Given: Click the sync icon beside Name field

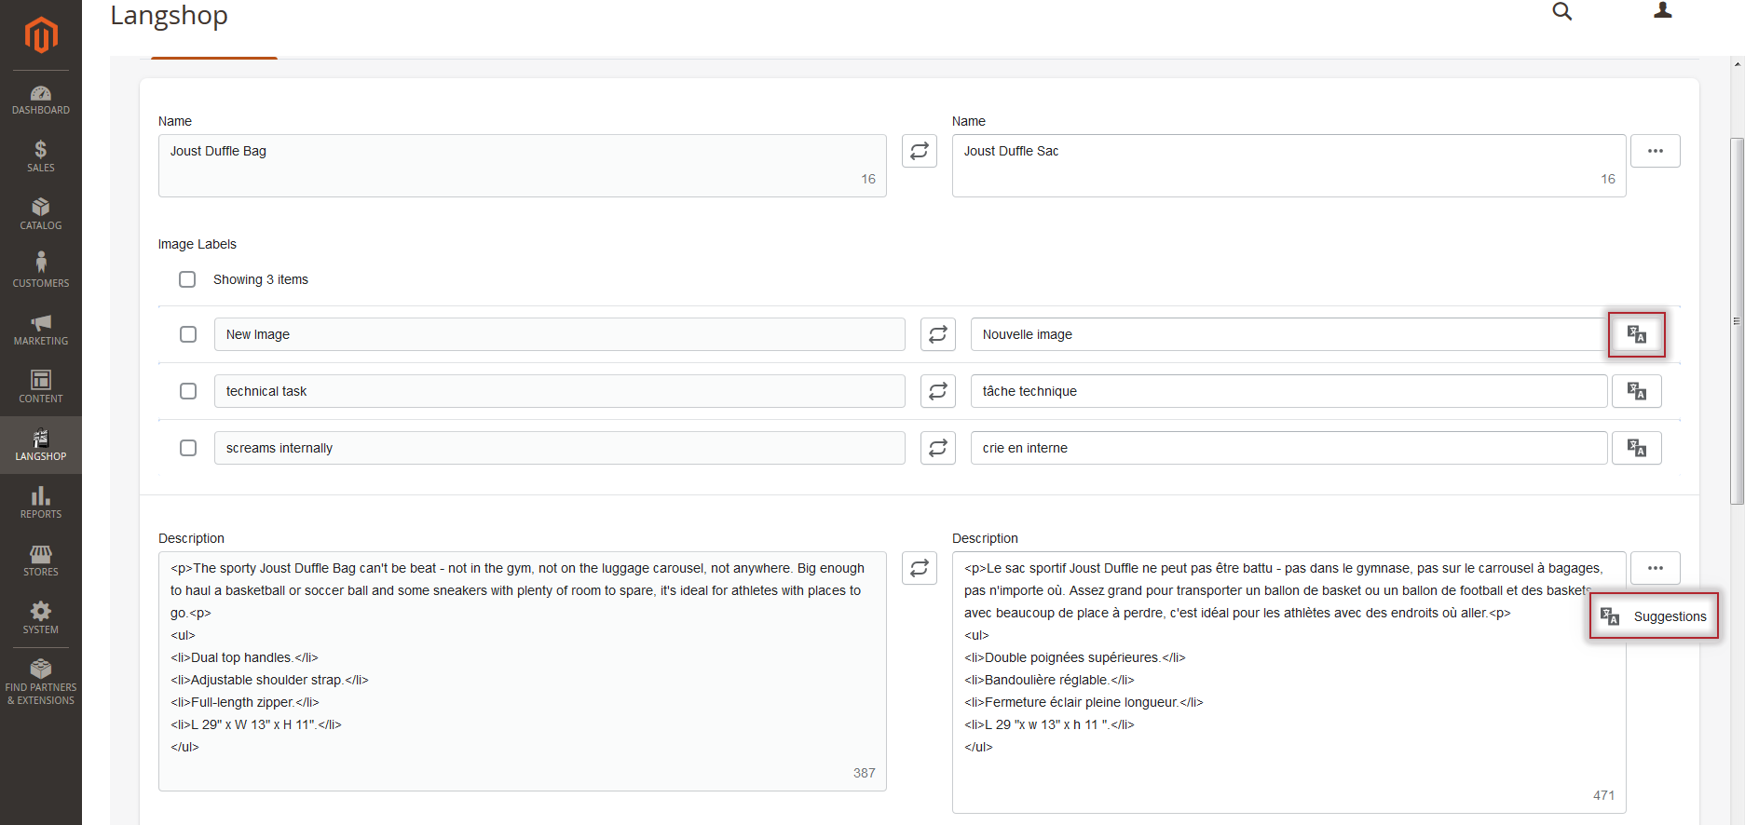Looking at the screenshot, I should click(x=920, y=151).
